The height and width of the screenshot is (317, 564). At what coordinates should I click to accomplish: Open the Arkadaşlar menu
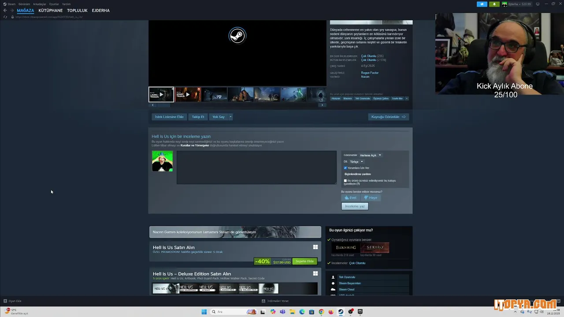click(x=40, y=4)
